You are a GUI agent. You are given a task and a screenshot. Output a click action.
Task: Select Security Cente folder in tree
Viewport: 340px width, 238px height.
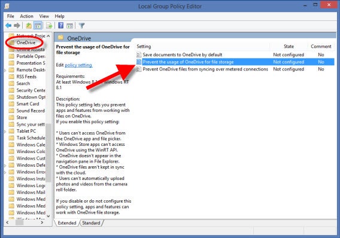click(31, 90)
